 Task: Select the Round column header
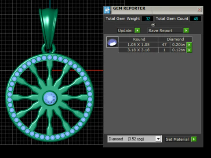point(138,39)
